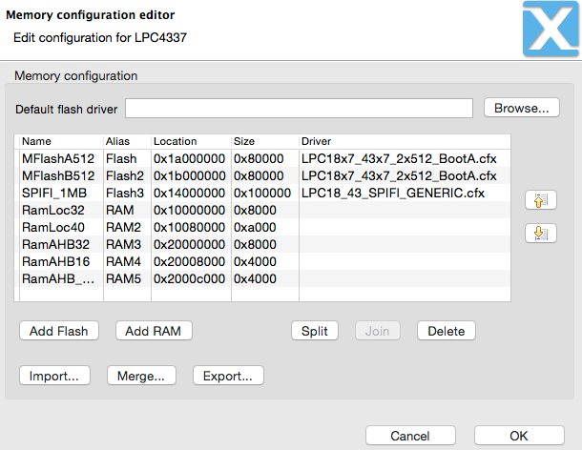Delete the selected memory entry
Screen dimensions: 582x450
pyautogui.click(x=446, y=331)
